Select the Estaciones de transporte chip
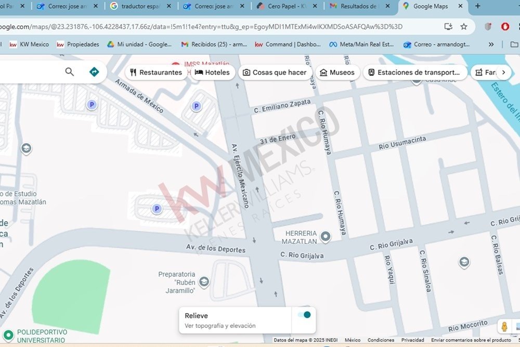 tap(415, 72)
